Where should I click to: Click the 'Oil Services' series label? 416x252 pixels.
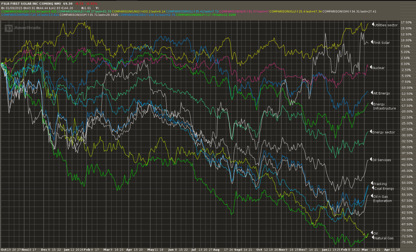[381, 160]
